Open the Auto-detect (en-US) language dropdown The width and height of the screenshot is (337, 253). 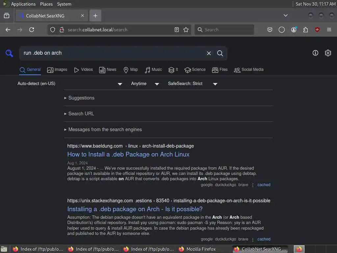70,84
